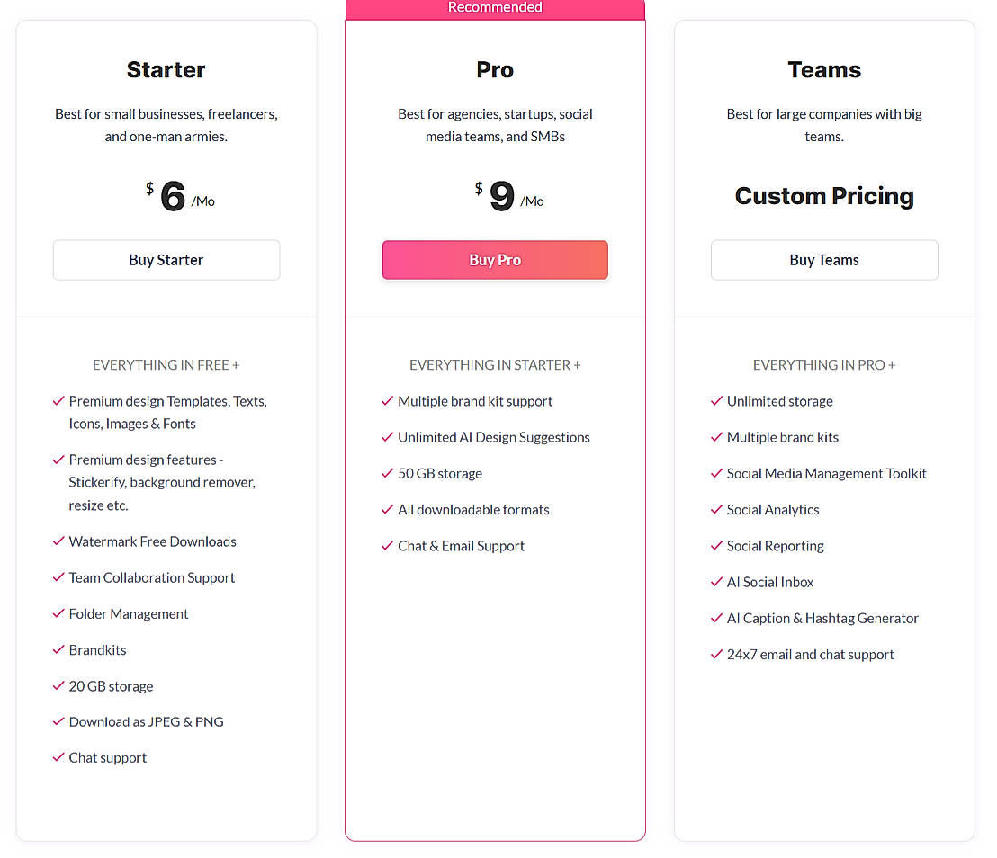Viewport: 997px width, 858px height.
Task: Click AI Caption & Hashtag Generator item
Action: click(822, 618)
